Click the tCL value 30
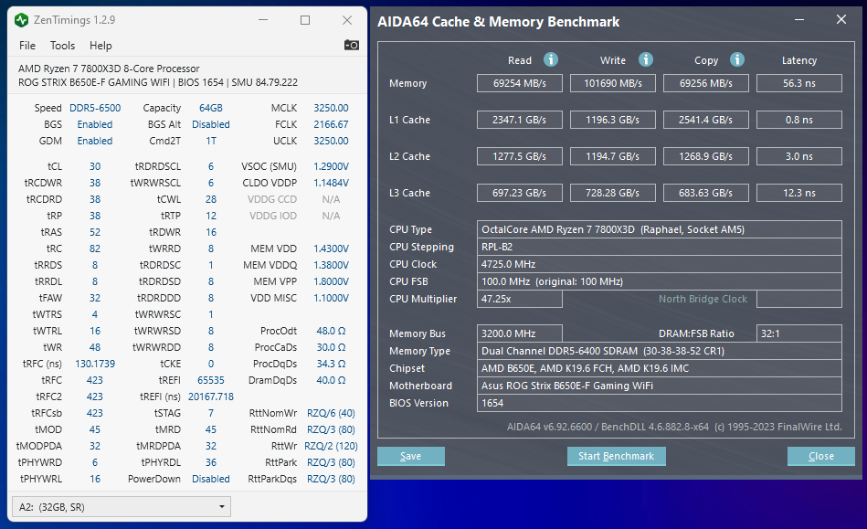The width and height of the screenshot is (867, 529). 95,166
